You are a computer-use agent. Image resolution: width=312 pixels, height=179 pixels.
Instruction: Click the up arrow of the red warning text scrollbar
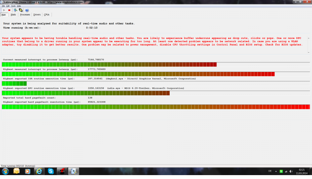tap(308, 38)
